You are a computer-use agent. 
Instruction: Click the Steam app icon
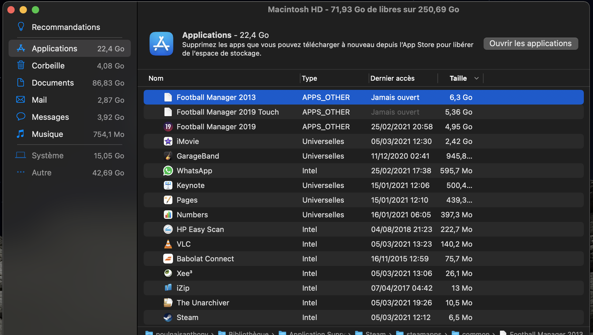click(x=168, y=317)
